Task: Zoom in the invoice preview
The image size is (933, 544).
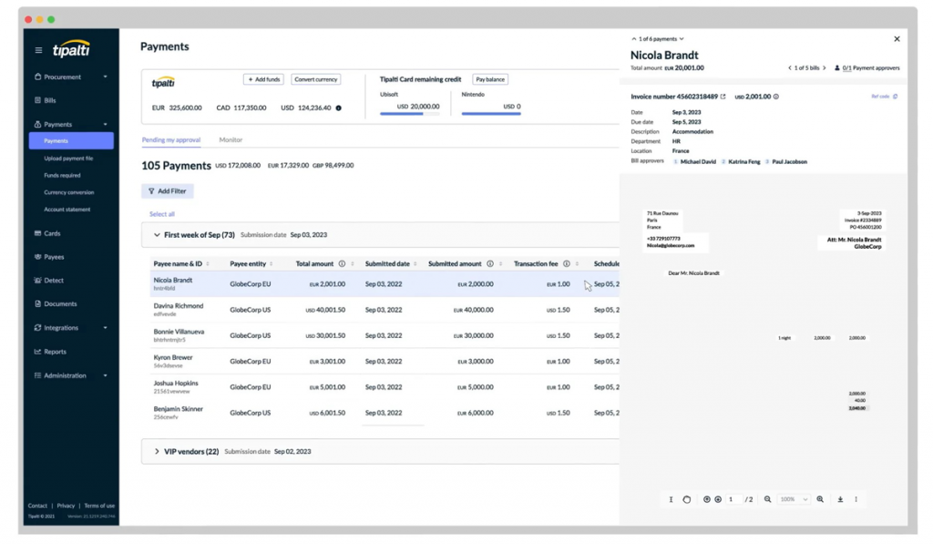Action: pos(820,499)
